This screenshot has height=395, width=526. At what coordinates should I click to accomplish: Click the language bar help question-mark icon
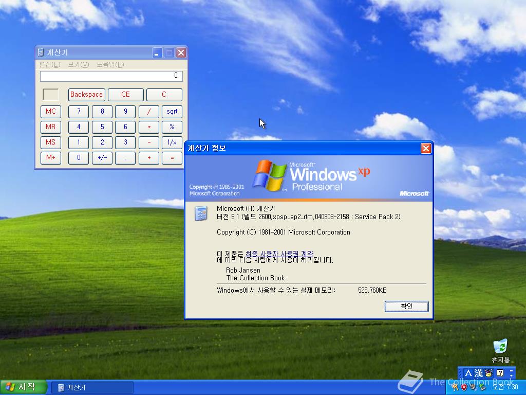click(x=500, y=373)
